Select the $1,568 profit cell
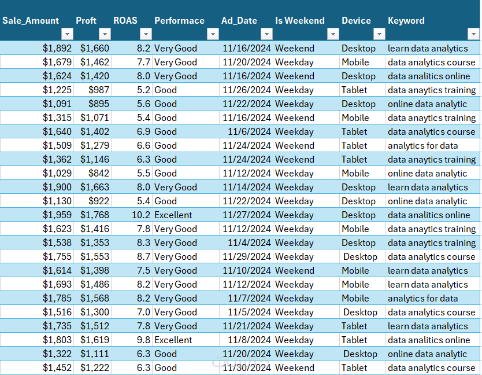This screenshot has width=482, height=375. pyautogui.click(x=92, y=298)
